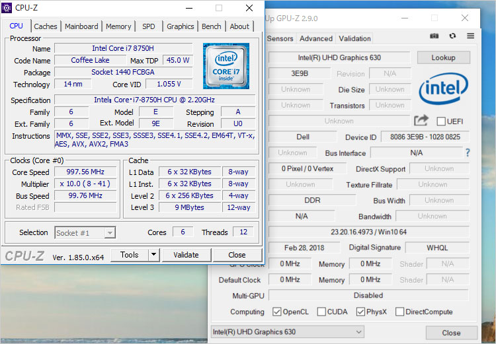
Task: Toggle the CUDA checkbox
Action: click(321, 312)
